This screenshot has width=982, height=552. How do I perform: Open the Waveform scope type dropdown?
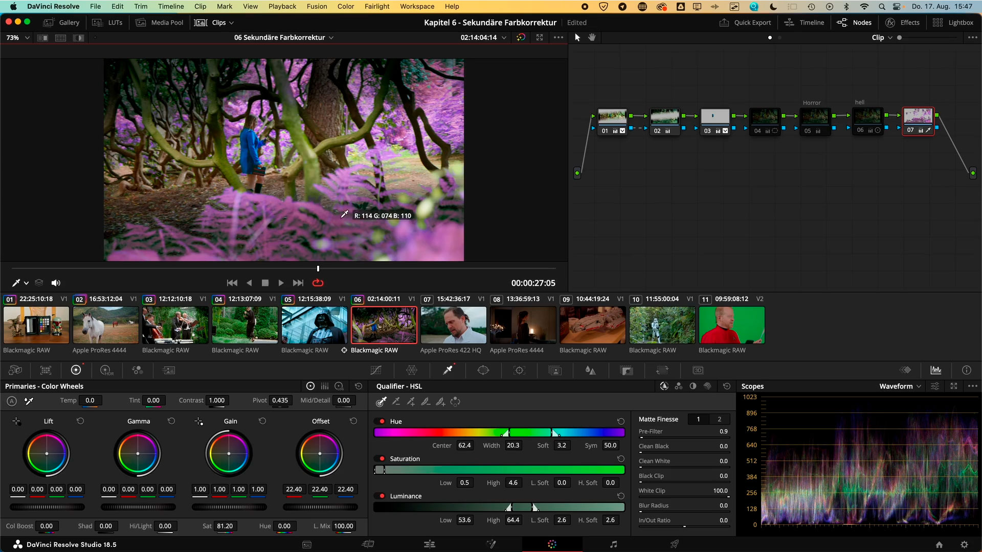point(900,386)
